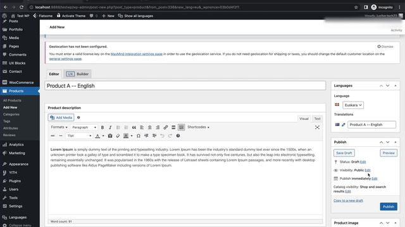Apply blockquote formatting
Image resolution: width=405 pixels, height=227 pixels.
tap(134, 127)
